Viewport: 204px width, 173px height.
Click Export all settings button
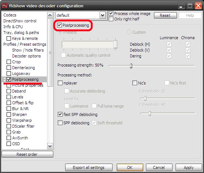(x=89, y=168)
